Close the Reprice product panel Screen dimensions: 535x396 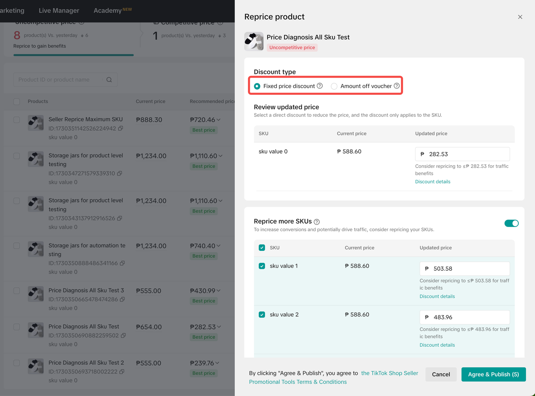tap(520, 17)
